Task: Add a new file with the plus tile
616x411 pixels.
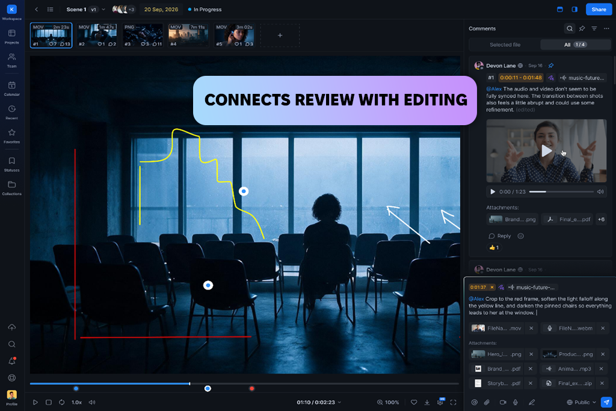Action: tap(280, 36)
